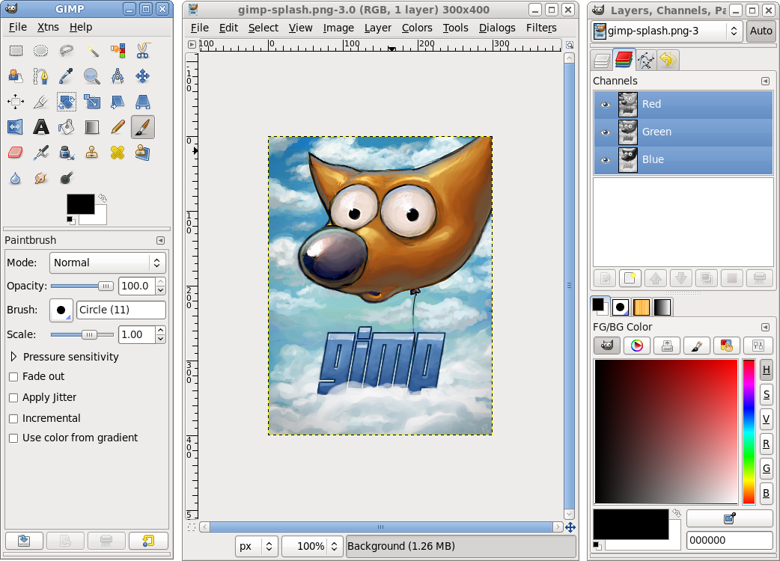This screenshot has height=561, width=780.
Task: Expand the Pressure sensitivity section
Action: click(x=13, y=357)
